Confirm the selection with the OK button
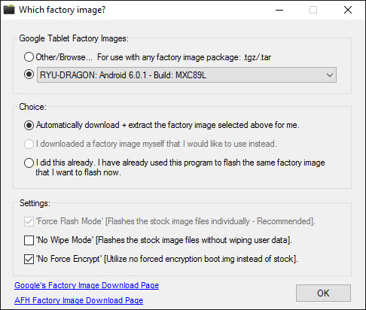 [x=323, y=293]
